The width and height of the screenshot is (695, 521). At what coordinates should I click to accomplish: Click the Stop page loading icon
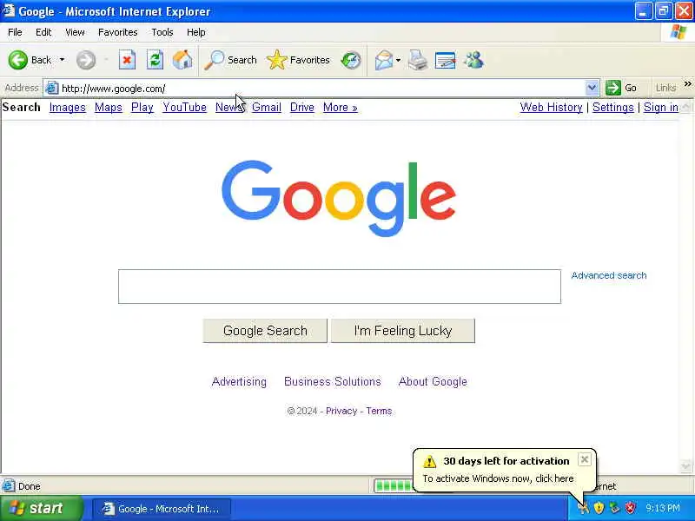(127, 60)
